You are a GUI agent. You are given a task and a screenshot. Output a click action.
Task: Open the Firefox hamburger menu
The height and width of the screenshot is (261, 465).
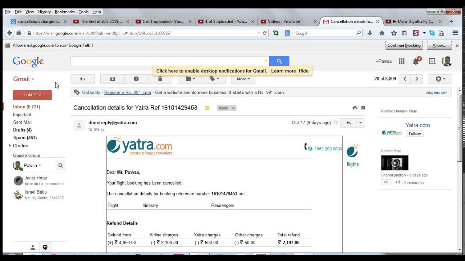point(455,33)
